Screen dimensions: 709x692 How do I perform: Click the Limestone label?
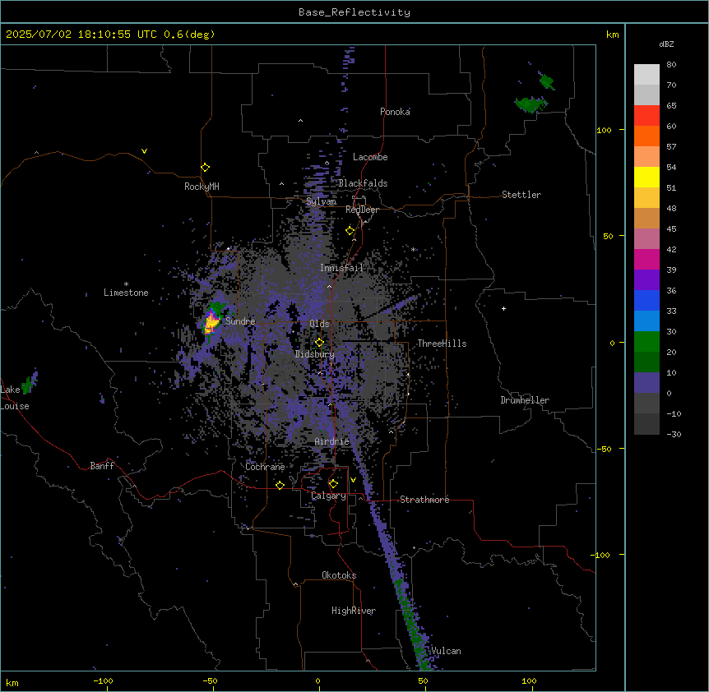(126, 293)
